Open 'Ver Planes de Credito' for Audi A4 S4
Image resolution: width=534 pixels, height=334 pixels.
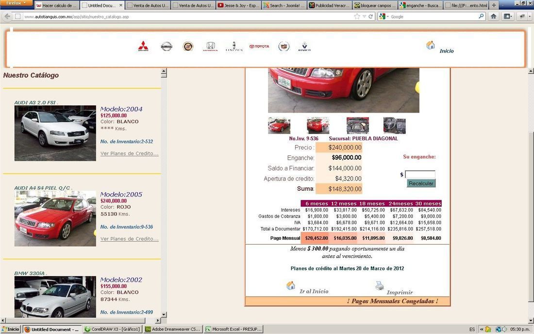click(x=130, y=239)
